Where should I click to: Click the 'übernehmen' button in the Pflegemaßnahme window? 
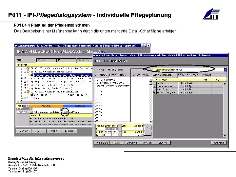point(102,143)
